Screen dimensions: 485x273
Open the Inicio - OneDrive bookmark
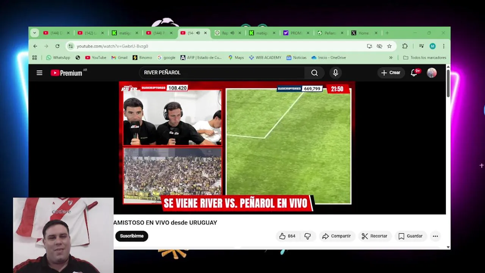point(329,58)
